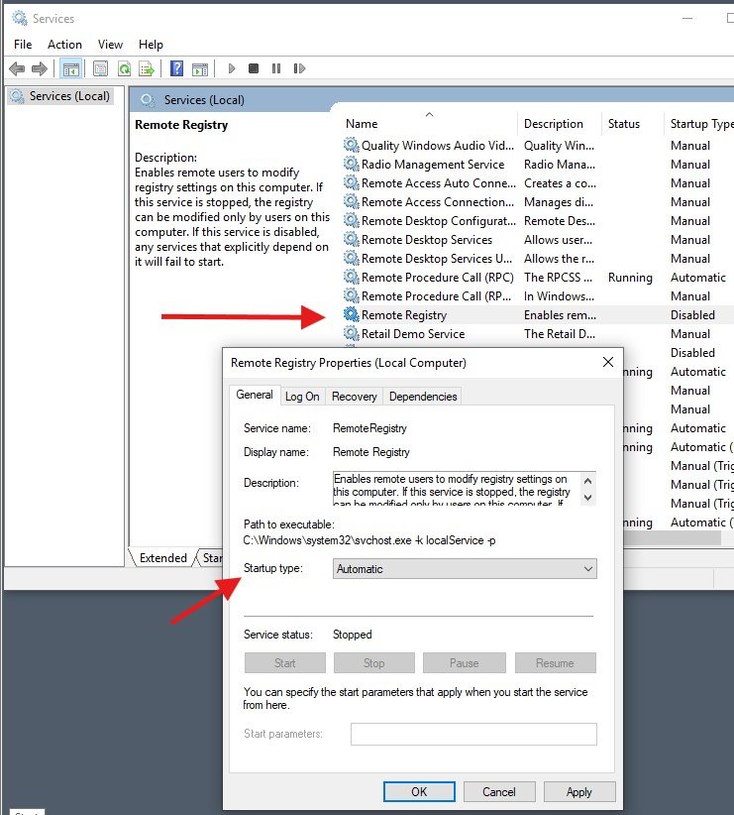
Task: Click the Refresh toolbar icon
Action: point(124,68)
